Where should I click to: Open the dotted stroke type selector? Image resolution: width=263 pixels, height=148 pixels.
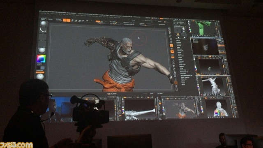(43, 30)
